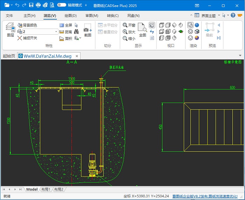Select the 距离 distance measure tool
Viewport: 245px width, 200px height.
pyautogui.click(x=66, y=32)
